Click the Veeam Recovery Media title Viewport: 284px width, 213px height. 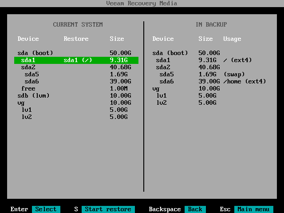142,3
